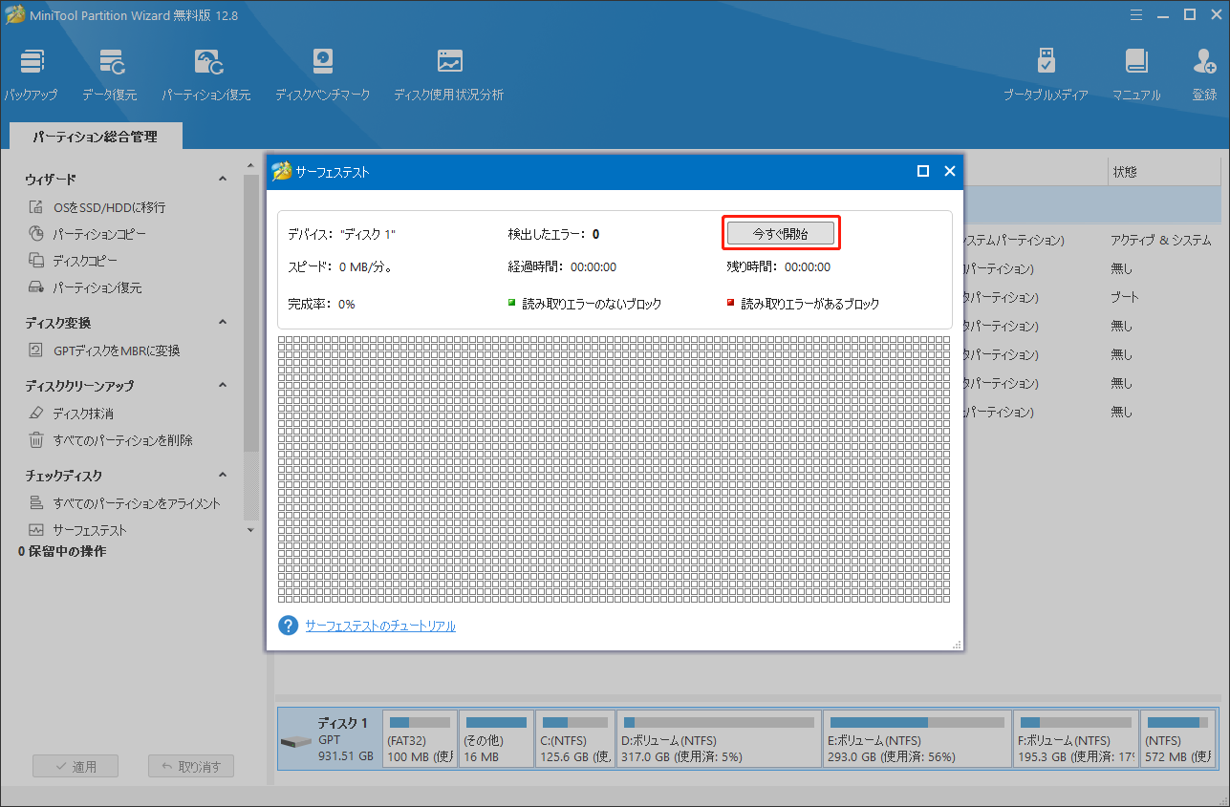Start ディスクベンチマーク disk benchmark
Screen dimensions: 1230x807
(x=322, y=75)
